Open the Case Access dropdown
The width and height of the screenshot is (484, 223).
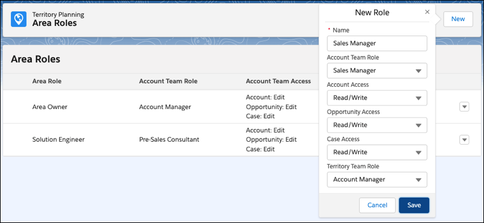377,152
